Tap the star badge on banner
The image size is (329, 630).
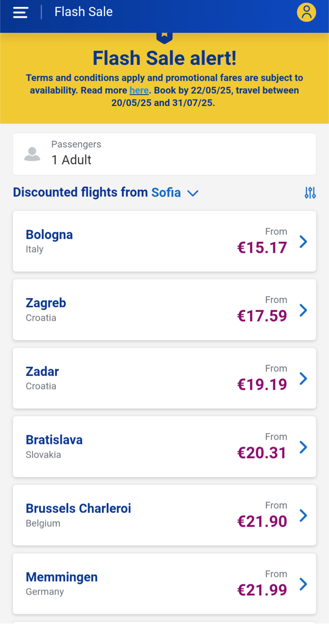coord(164,37)
